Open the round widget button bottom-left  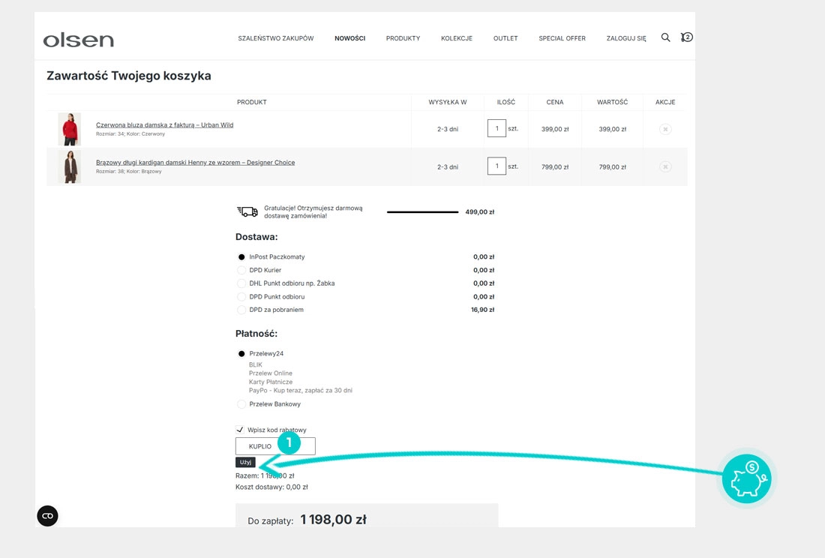(x=47, y=516)
